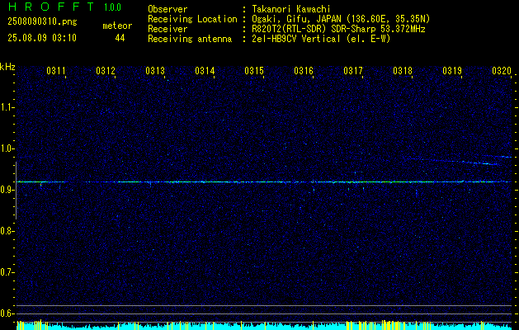This screenshot has width=519, height=330.
Task: Click the 0312 time marker
Action: coord(106,70)
